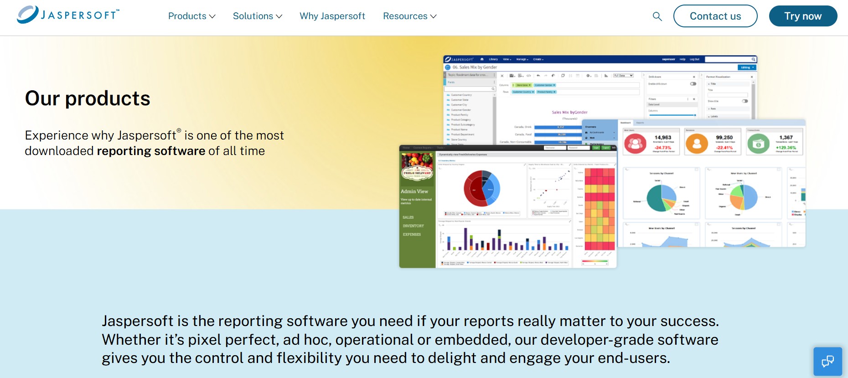Click the Fresh Delivery fruit logo

(417, 166)
